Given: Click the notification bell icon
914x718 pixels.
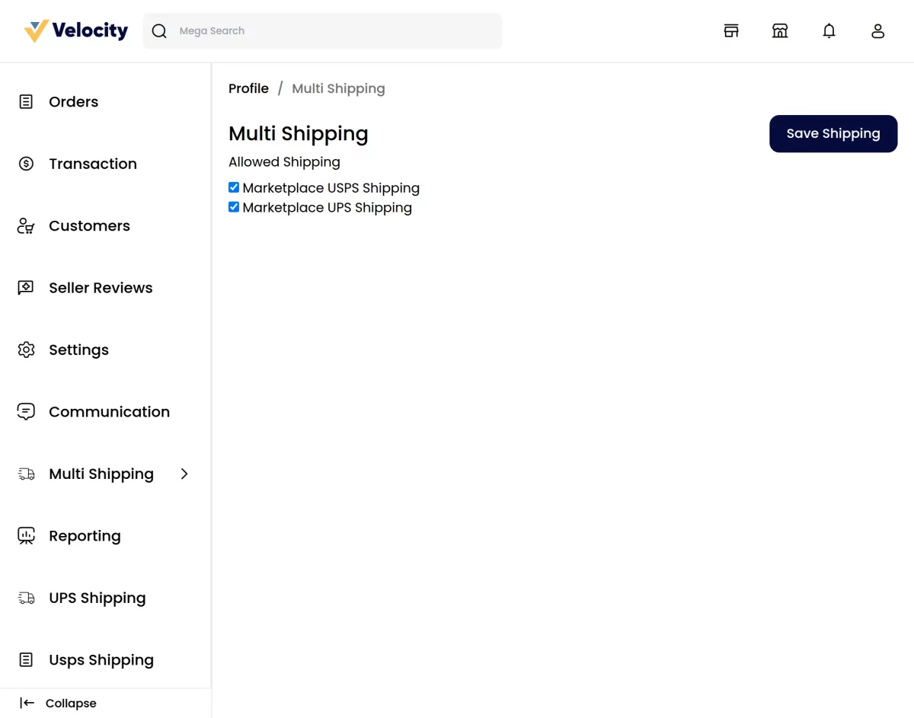Looking at the screenshot, I should (x=829, y=30).
